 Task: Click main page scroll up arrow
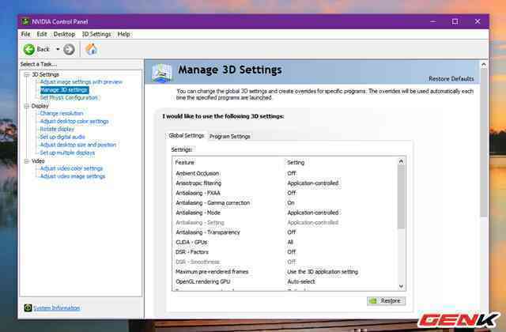pyautogui.click(x=483, y=65)
